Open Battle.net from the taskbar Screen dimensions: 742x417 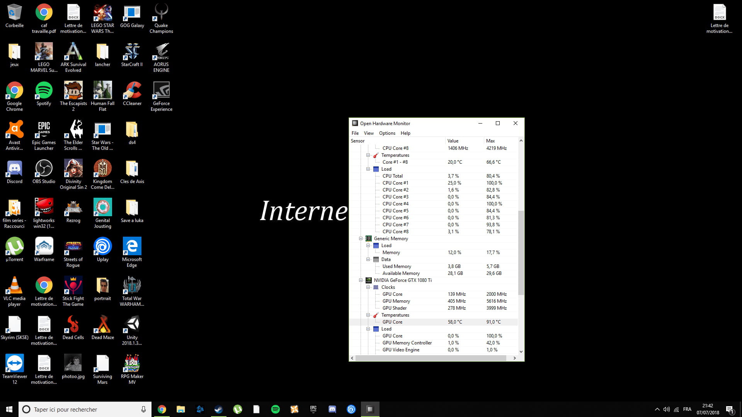pos(200,409)
